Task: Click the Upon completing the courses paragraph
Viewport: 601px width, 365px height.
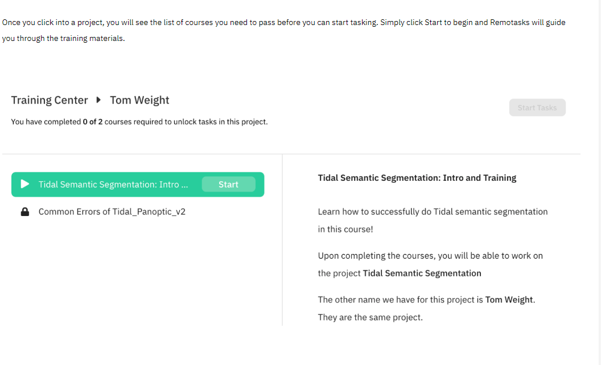Action: [x=430, y=265]
